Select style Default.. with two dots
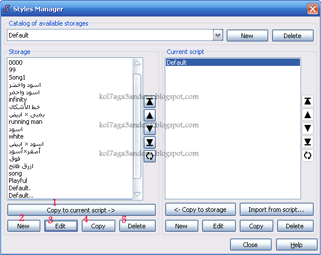The width and height of the screenshot is (321, 255). coord(70,195)
